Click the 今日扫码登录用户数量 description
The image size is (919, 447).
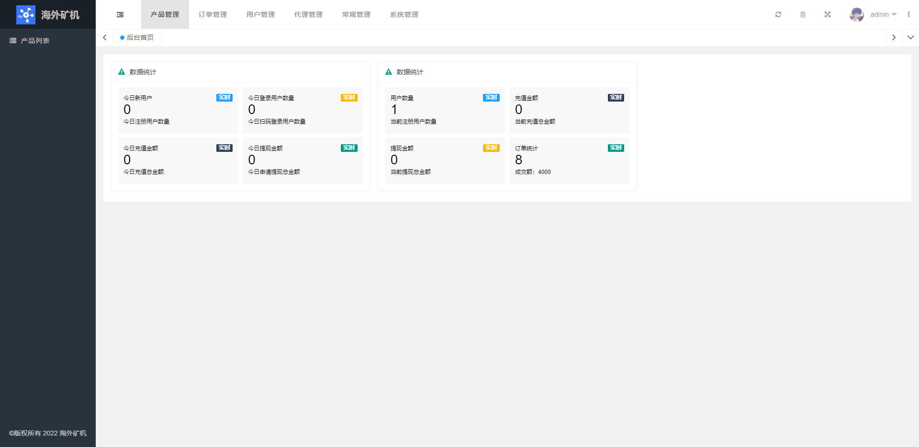(x=277, y=122)
